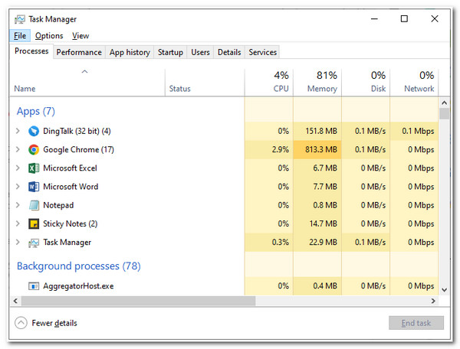This screenshot has height=349, width=460.
Task: Select the Google Chrome (17) process name
Action: click(79, 149)
